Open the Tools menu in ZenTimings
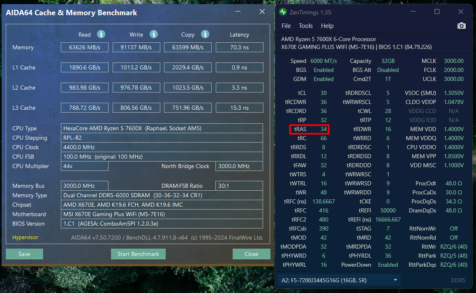476x293 pixels. (306, 26)
